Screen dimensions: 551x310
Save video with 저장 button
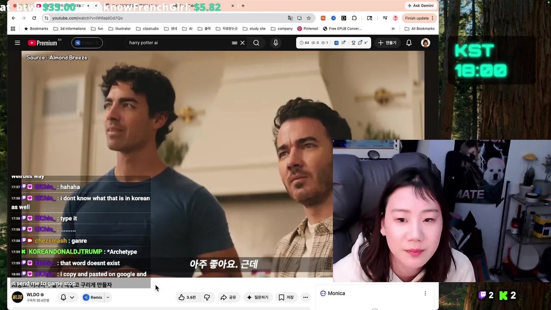pos(286,297)
